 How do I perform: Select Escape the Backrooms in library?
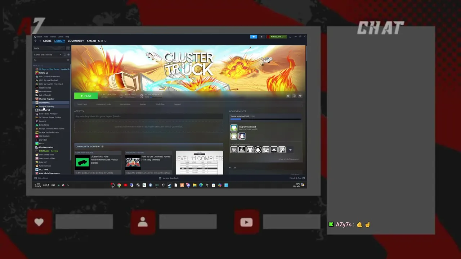tap(49, 132)
